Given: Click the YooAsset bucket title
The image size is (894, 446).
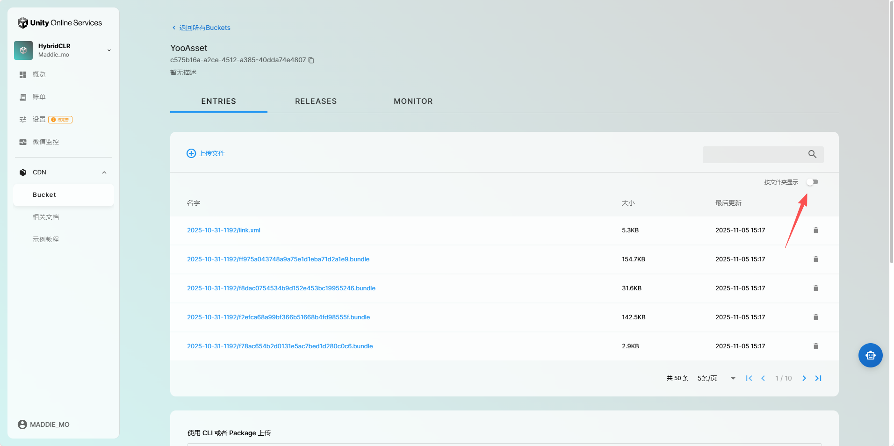Looking at the screenshot, I should pyautogui.click(x=189, y=48).
